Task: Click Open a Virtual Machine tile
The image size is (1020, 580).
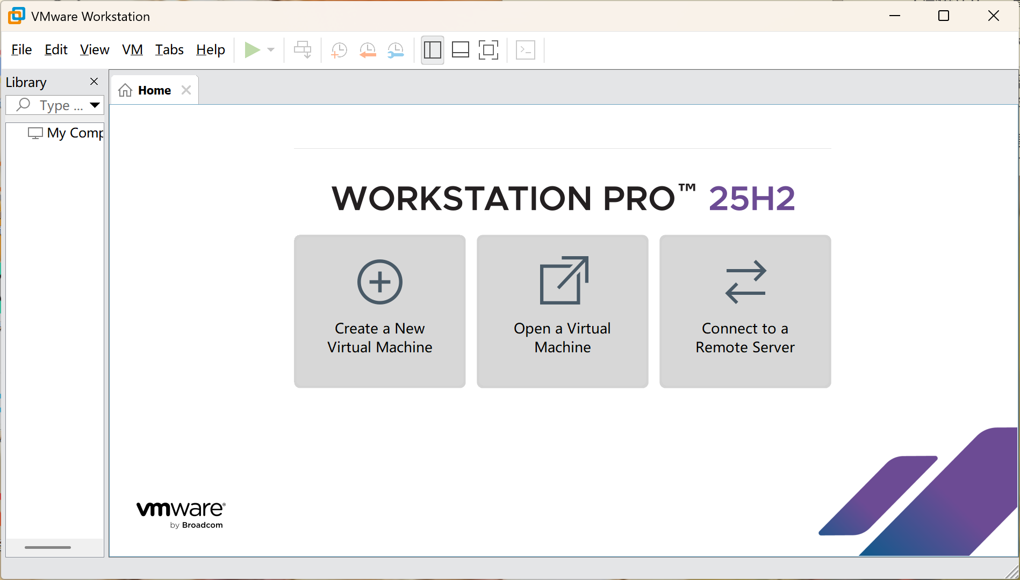Action: tap(563, 311)
